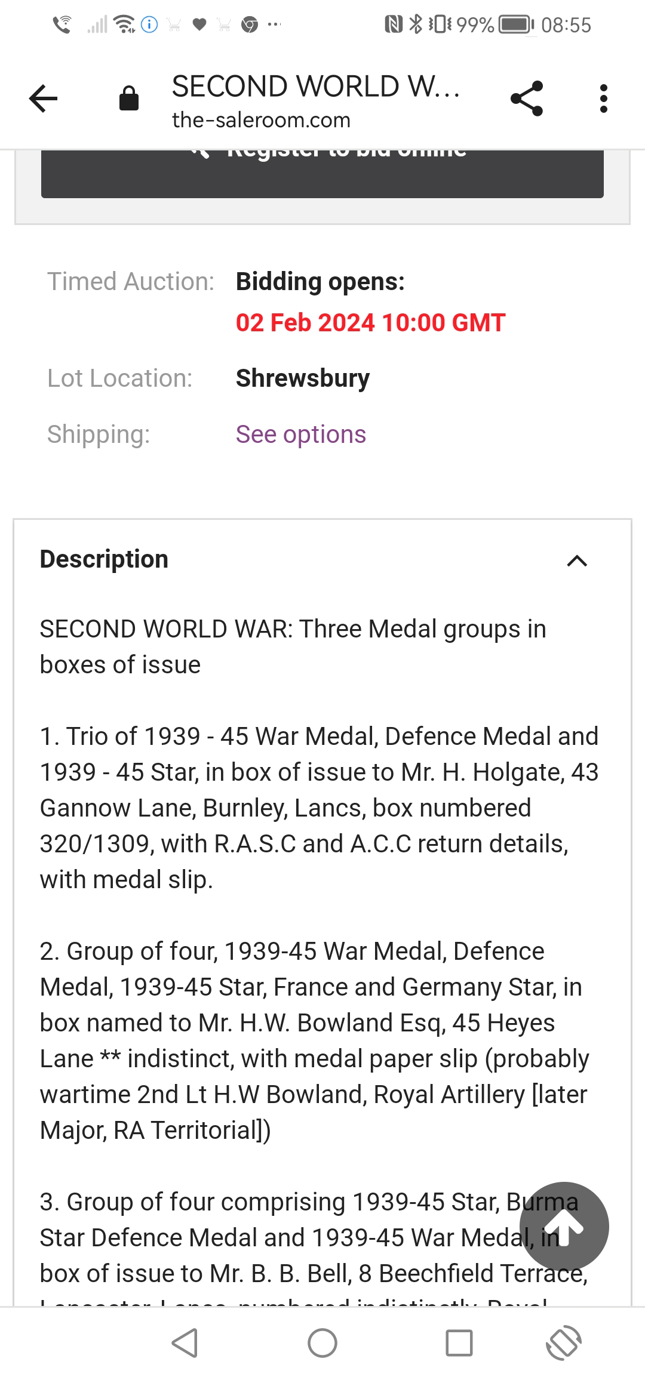Tap the share icon in header
This screenshot has width=645, height=1380.
pyautogui.click(x=527, y=98)
